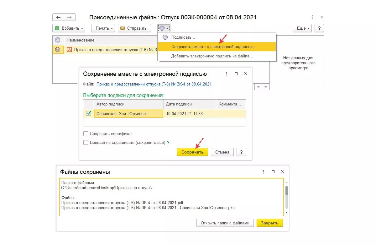Click the PDF icon of Приказ о предоставлении отпуска
Viewport: 376px width, 245px height.
pyautogui.click(x=69, y=49)
